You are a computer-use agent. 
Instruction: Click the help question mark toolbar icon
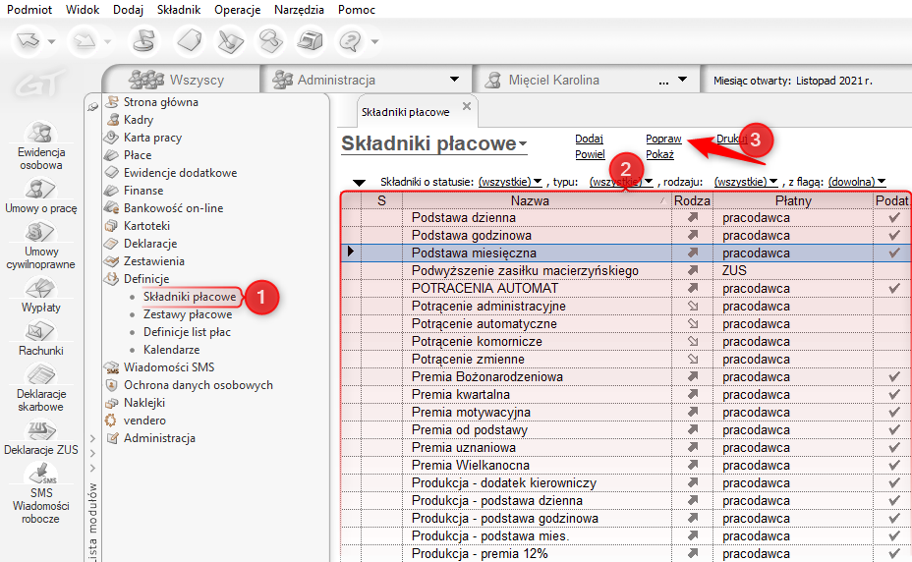pos(350,40)
